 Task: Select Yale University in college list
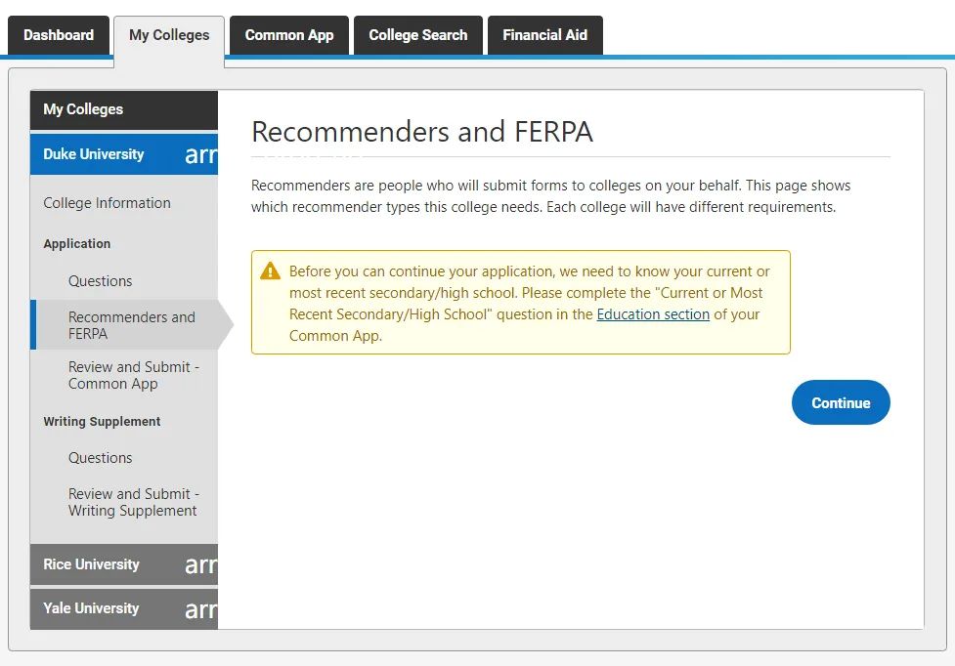(x=91, y=608)
